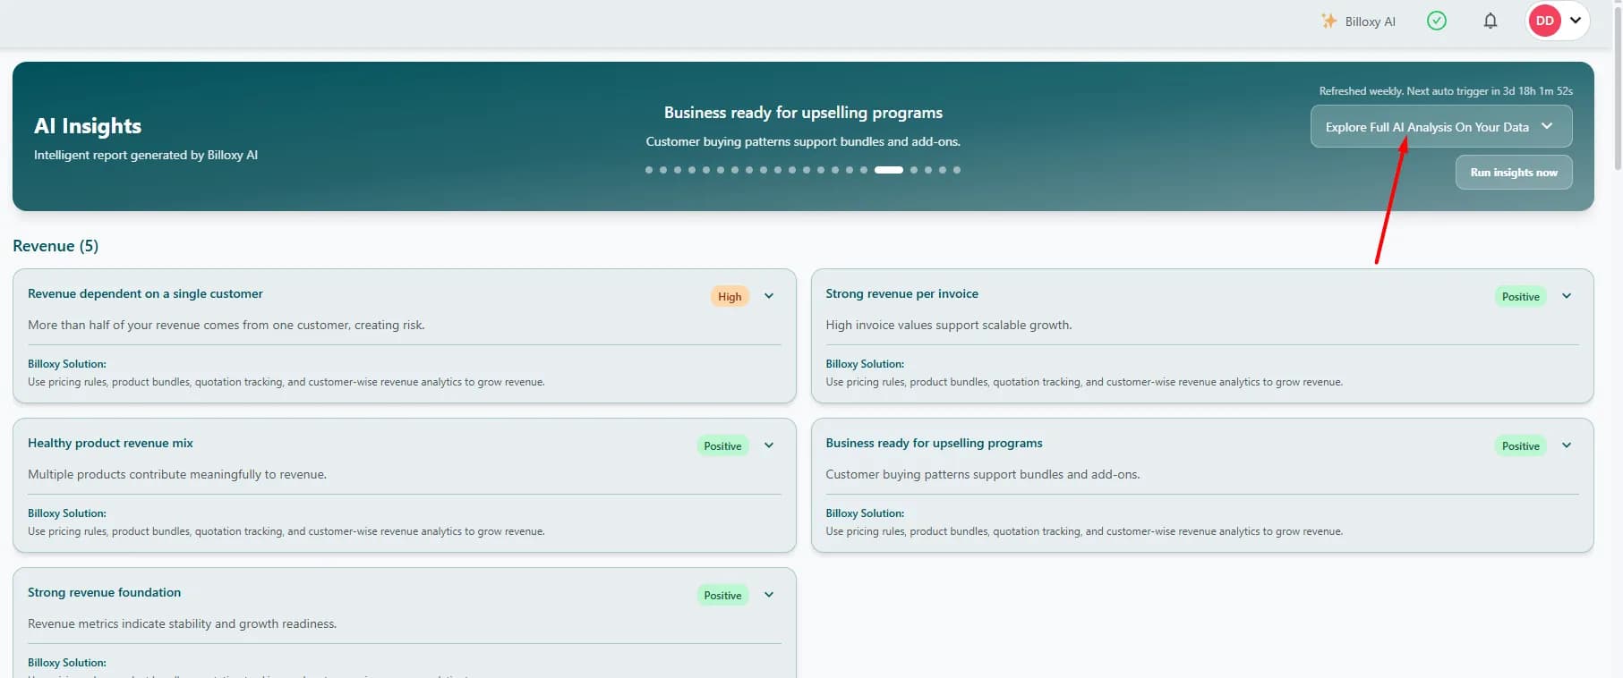Select the first carousel dot in banner
Image resolution: width=1623 pixels, height=678 pixels.
click(649, 170)
